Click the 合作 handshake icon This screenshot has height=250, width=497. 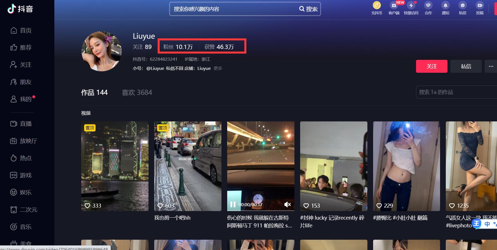point(428,5)
